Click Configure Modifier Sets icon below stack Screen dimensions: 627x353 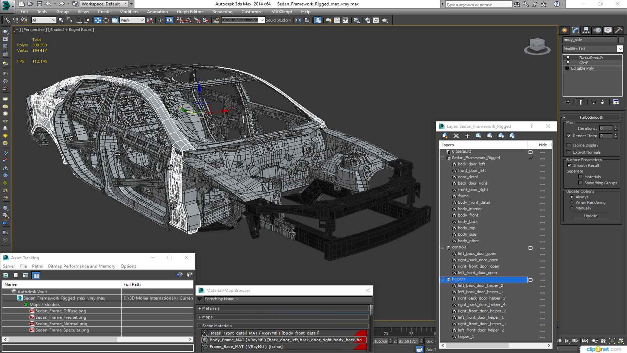616,102
